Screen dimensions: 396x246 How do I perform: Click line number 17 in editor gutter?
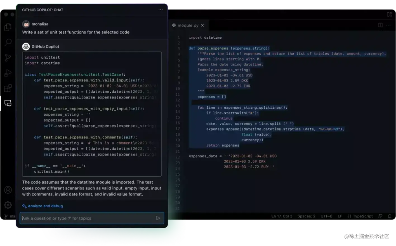tap(178, 129)
